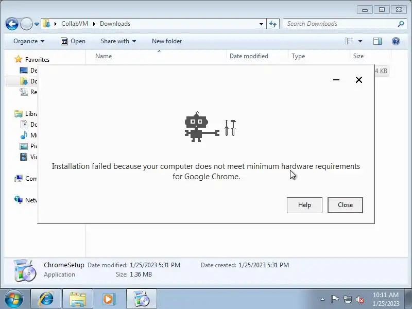Viewport: 412px width, 309px height.
Task: Open the address bar history dropdown
Action: coord(261,24)
